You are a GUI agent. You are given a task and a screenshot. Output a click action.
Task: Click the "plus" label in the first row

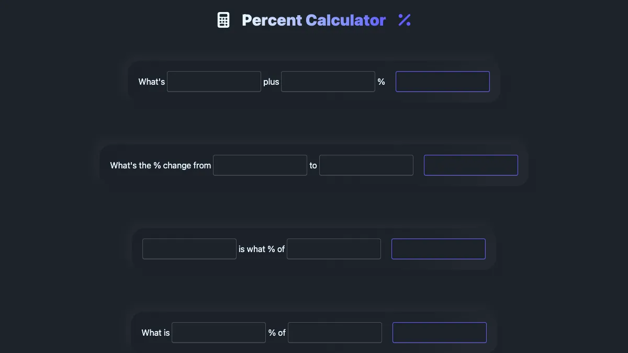[271, 82]
